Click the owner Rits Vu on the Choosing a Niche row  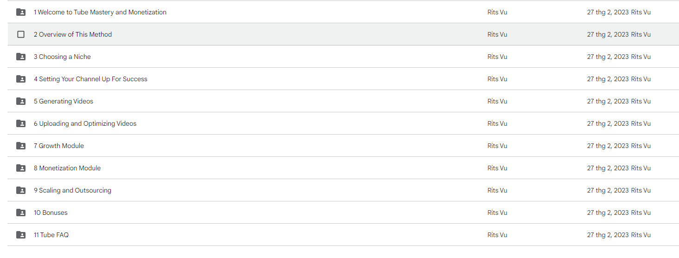pyautogui.click(x=497, y=57)
